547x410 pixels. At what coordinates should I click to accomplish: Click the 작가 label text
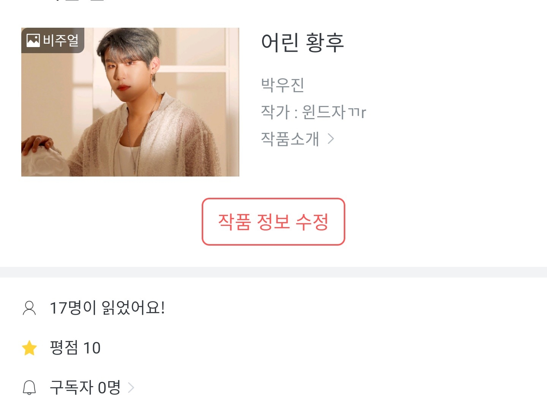275,112
